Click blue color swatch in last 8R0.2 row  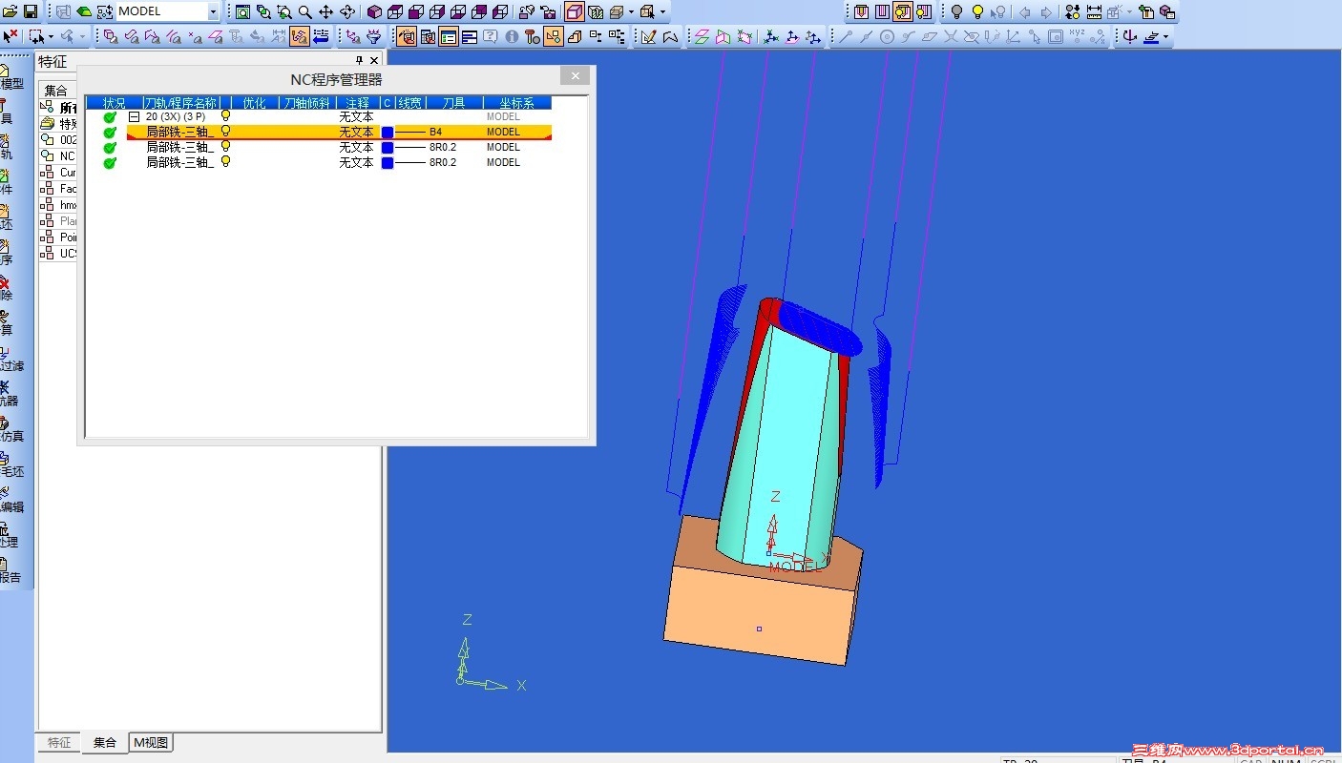point(388,162)
